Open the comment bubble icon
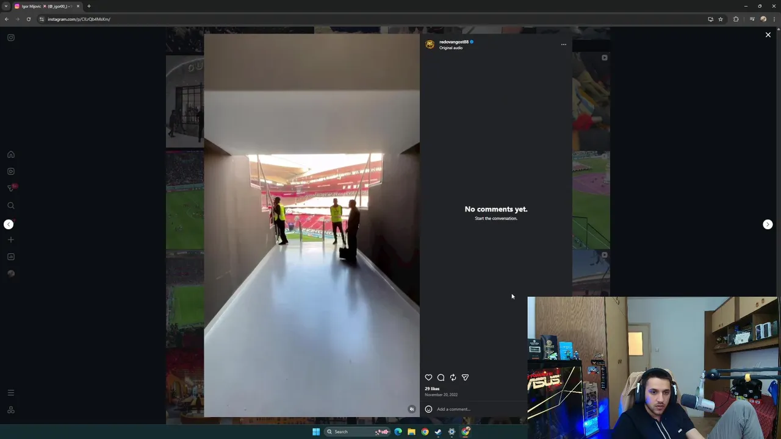The height and width of the screenshot is (439, 781). (x=441, y=377)
